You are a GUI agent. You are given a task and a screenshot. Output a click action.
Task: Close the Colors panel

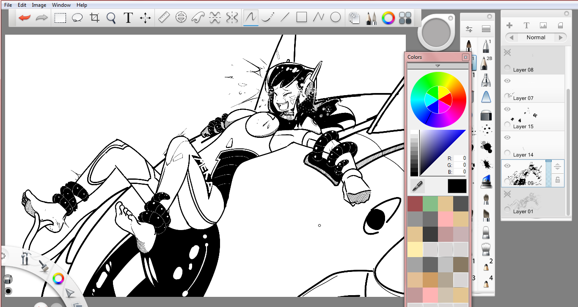[x=465, y=57]
